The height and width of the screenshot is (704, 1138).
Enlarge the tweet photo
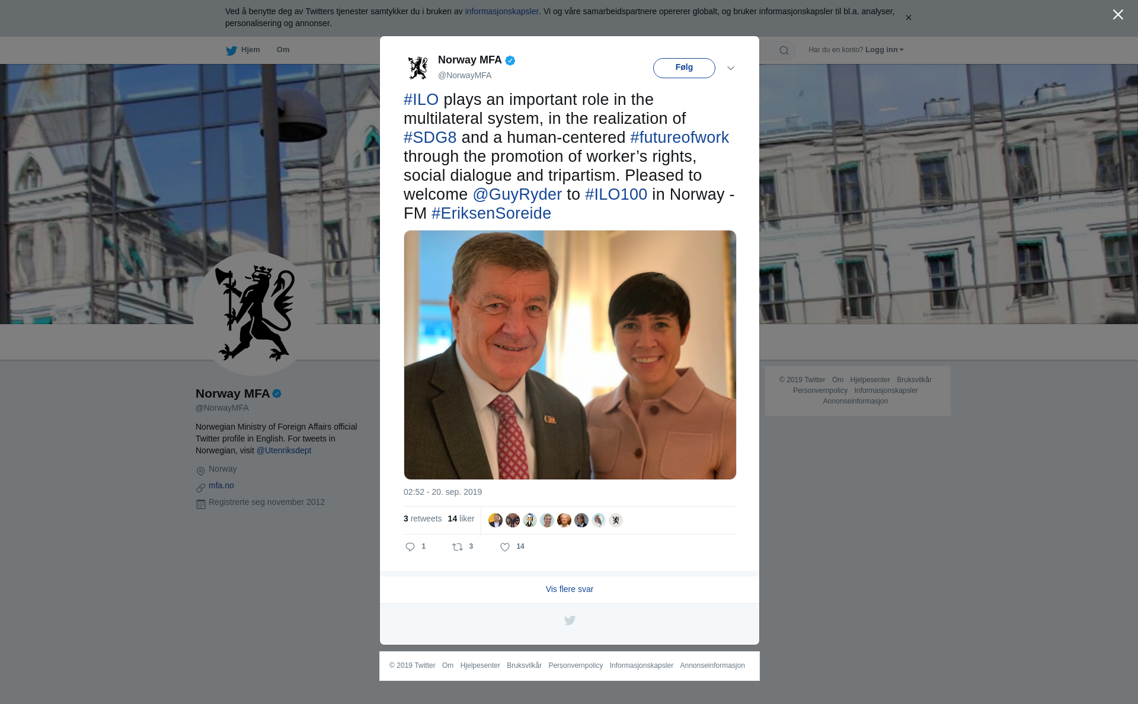point(570,355)
